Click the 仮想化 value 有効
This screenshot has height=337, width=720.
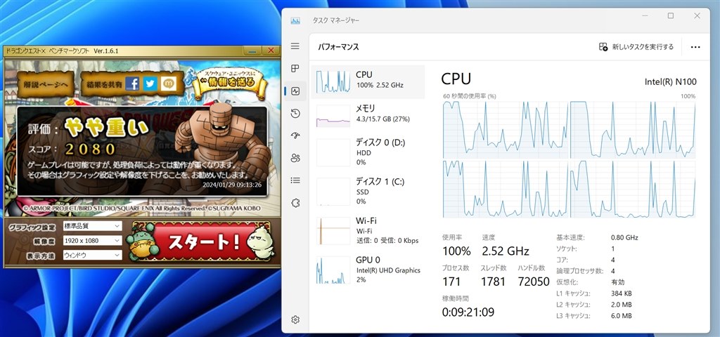617,282
